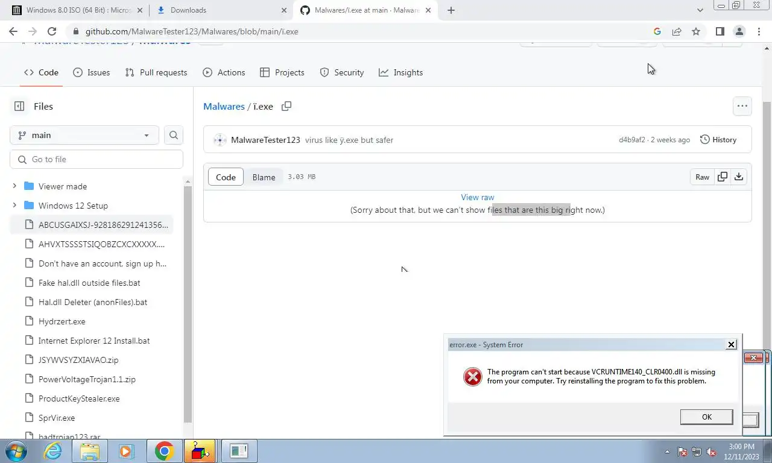Open the Pull requests tab
The height and width of the screenshot is (463, 772).
click(x=156, y=72)
